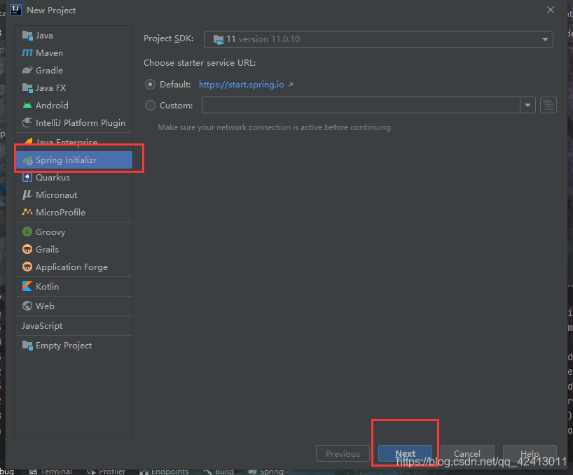
Task: Select the Java FX list entry
Action: [x=74, y=88]
